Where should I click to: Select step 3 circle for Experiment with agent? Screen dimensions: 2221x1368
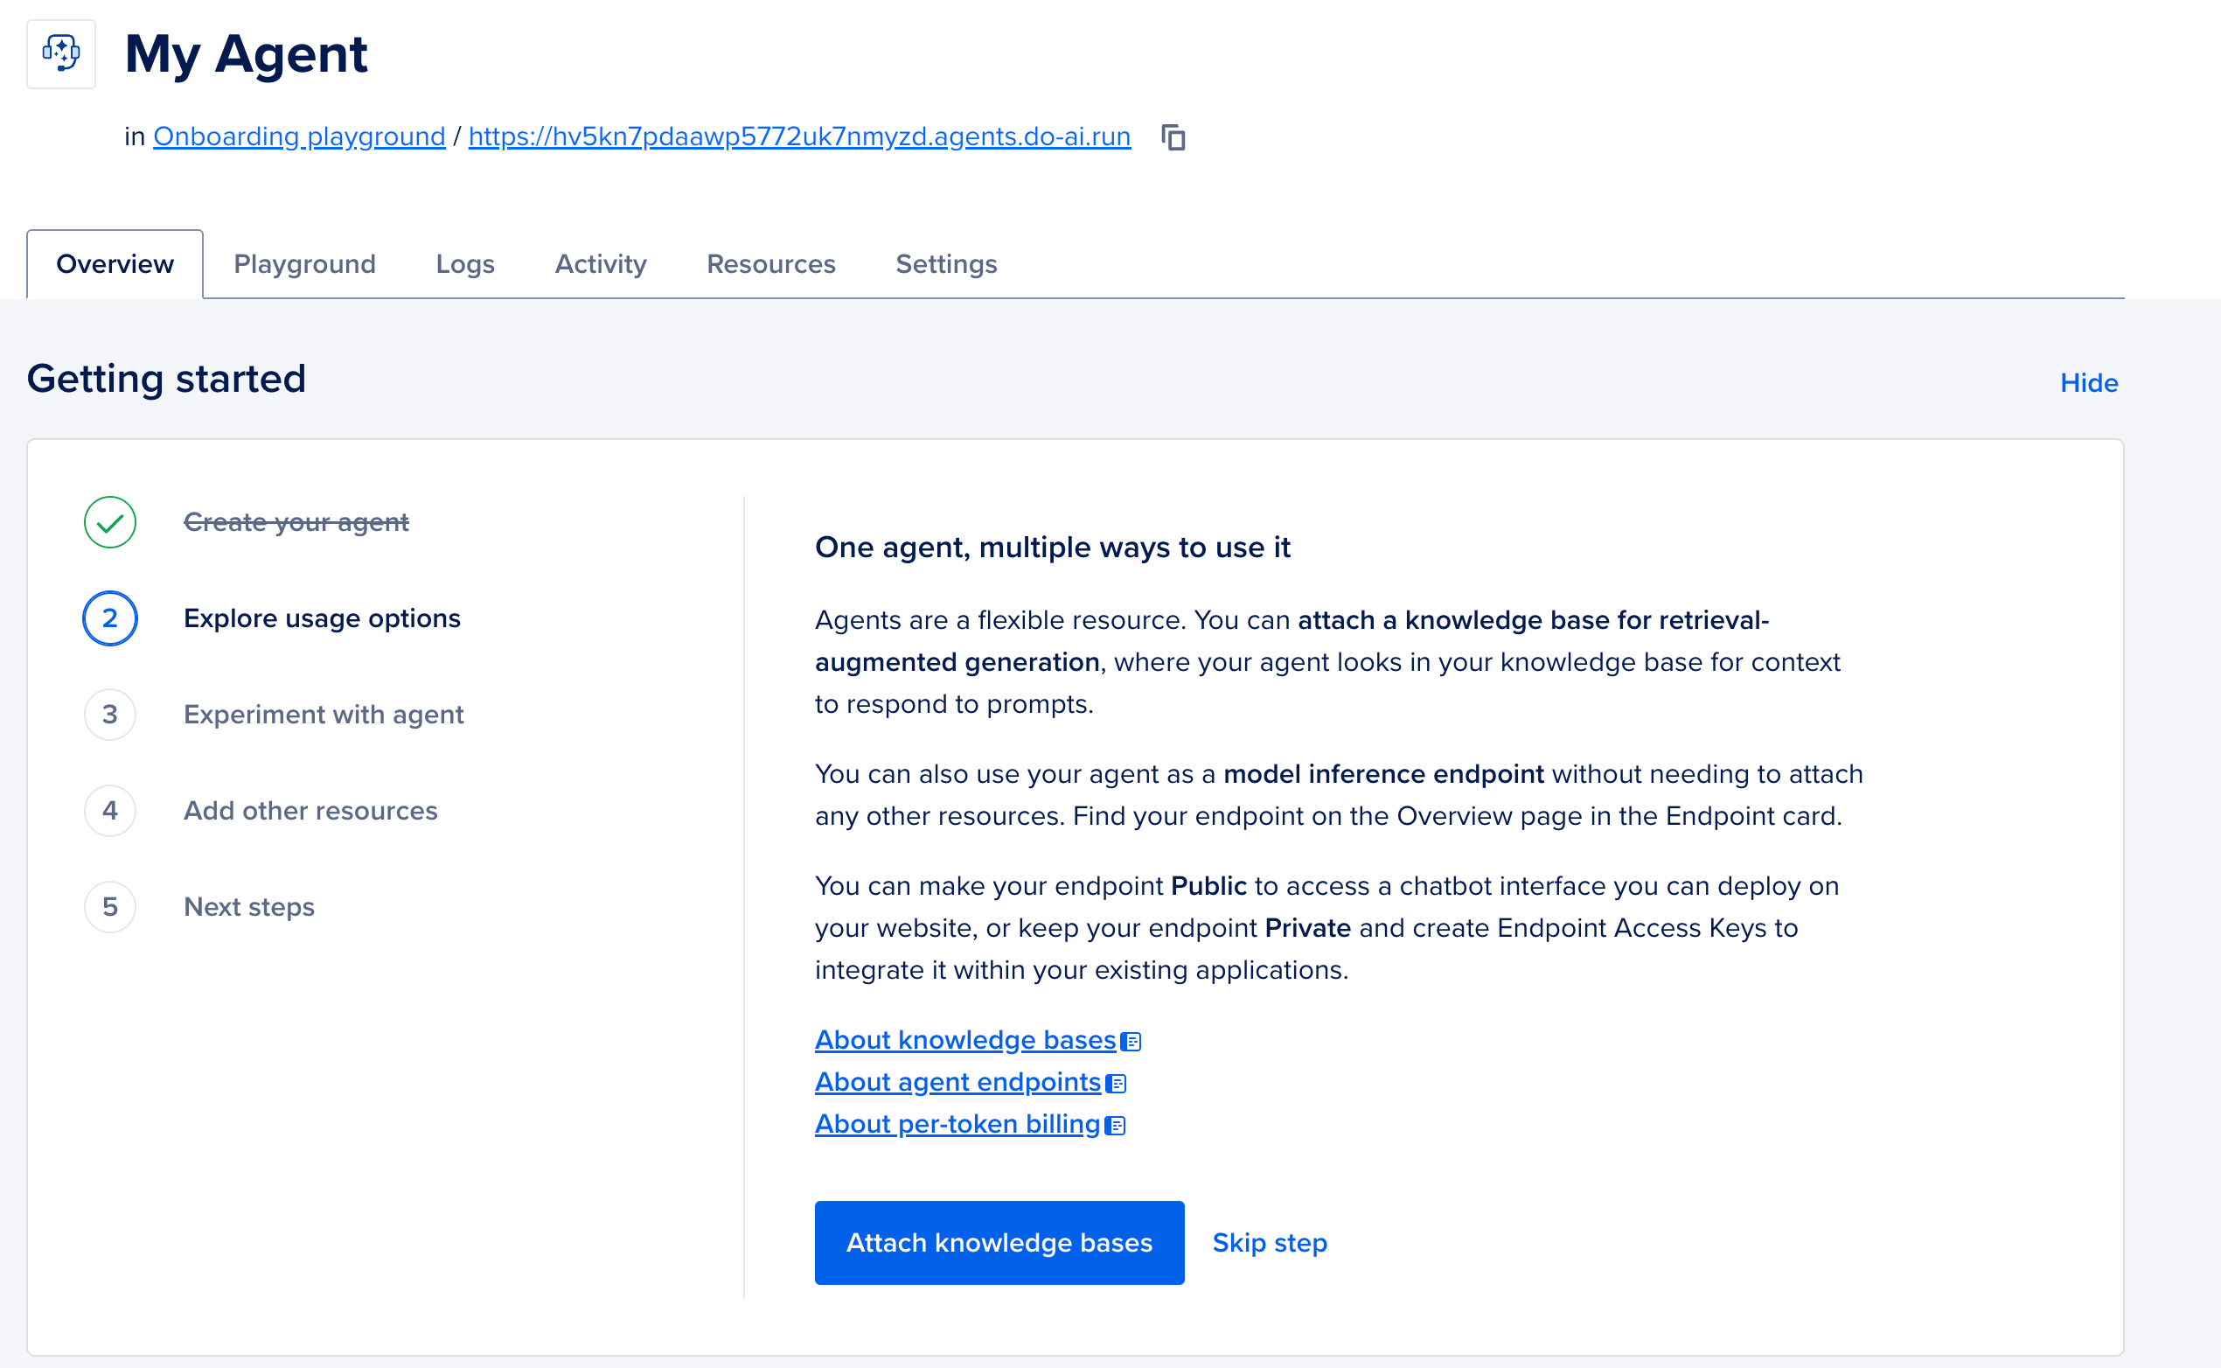coord(110,715)
